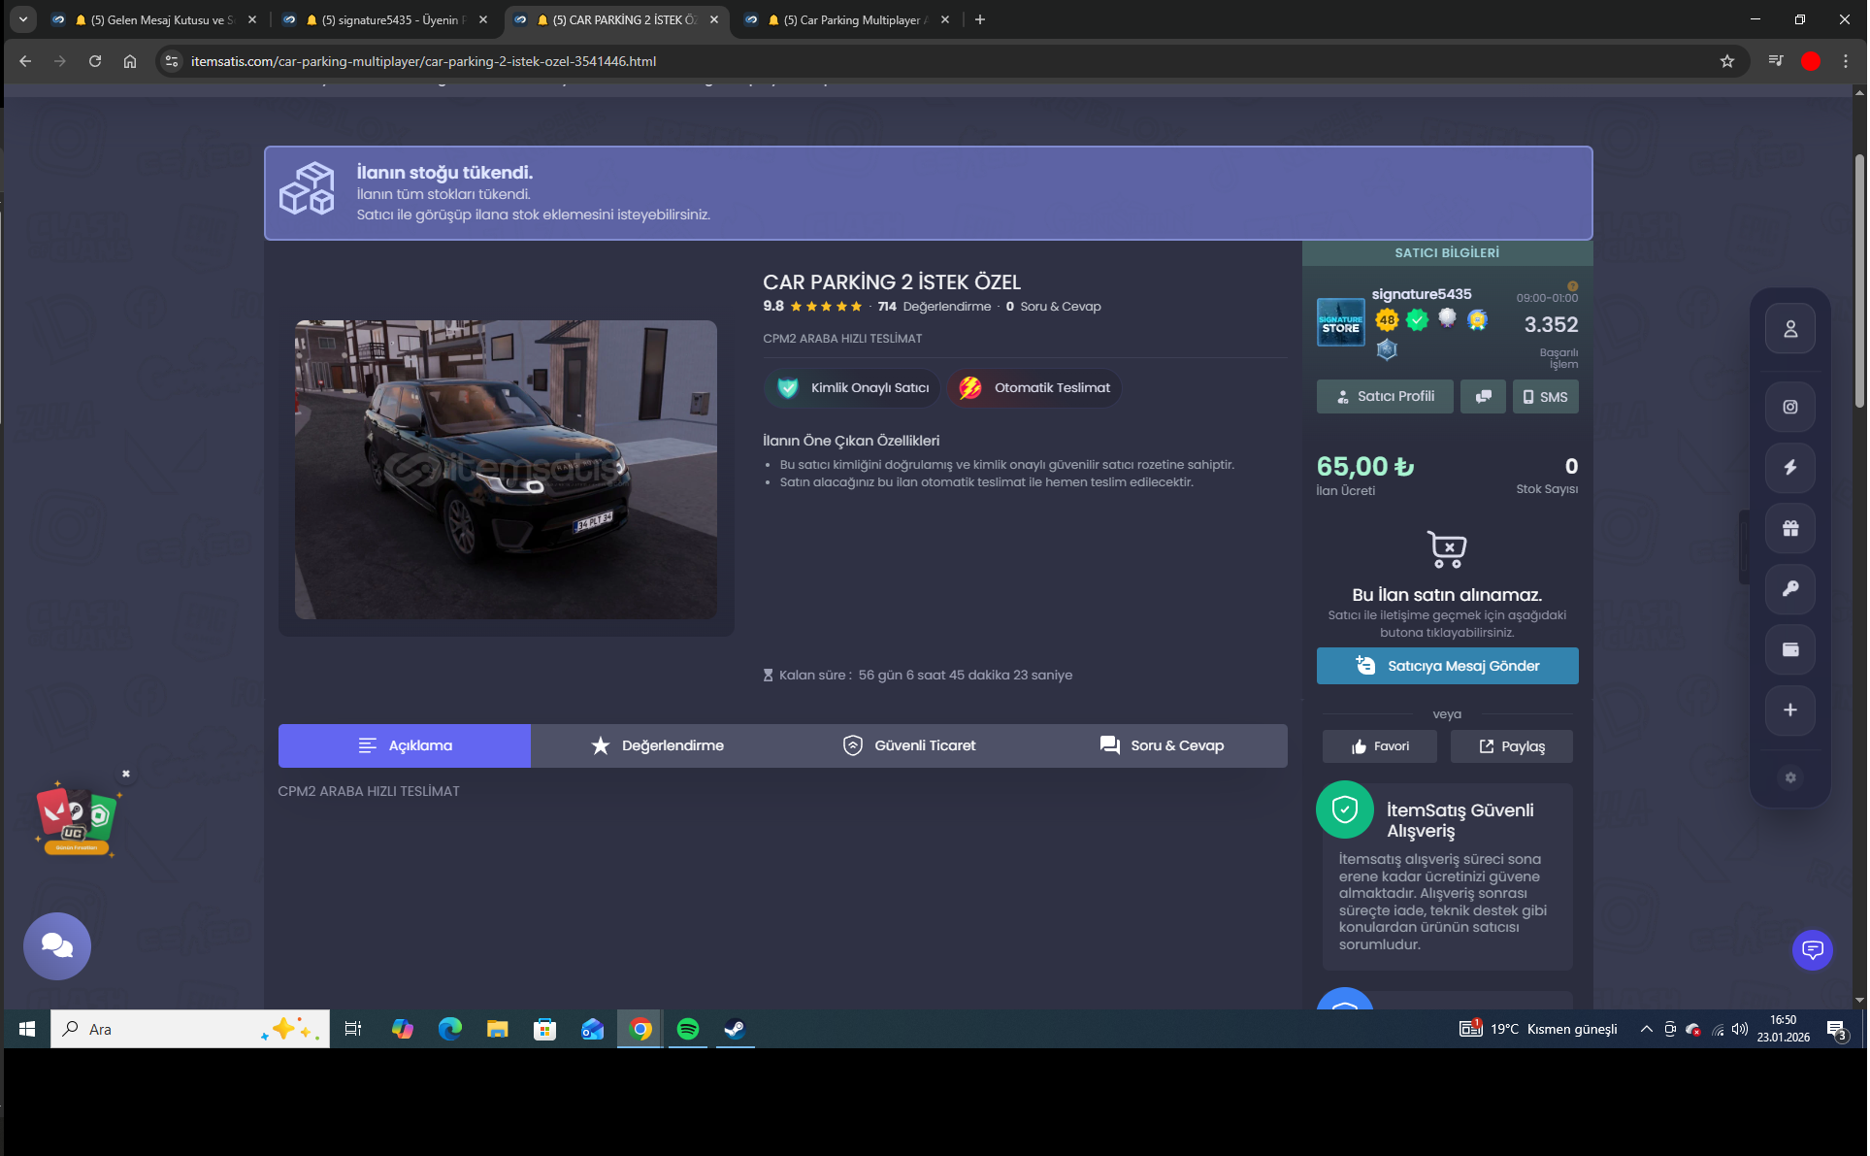Open Spotify from the taskbar
Viewport: 1870px width, 1156px height.
688,1029
